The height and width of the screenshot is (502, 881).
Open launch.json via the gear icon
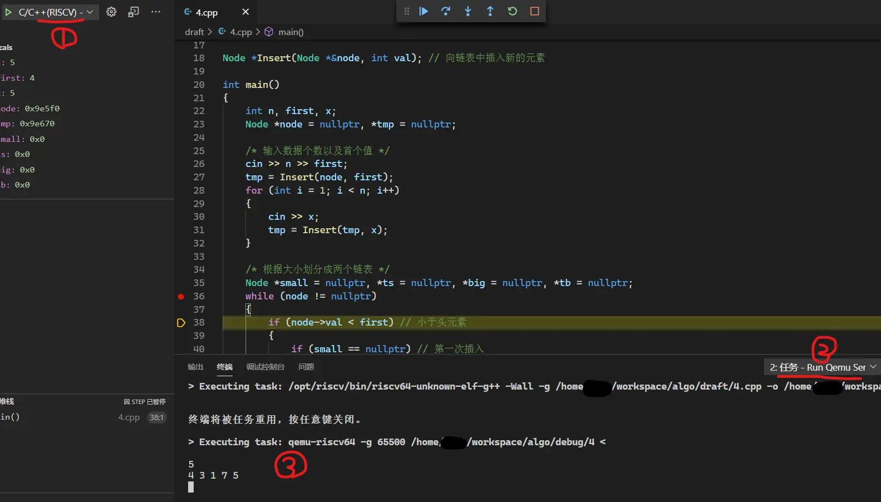coord(111,12)
